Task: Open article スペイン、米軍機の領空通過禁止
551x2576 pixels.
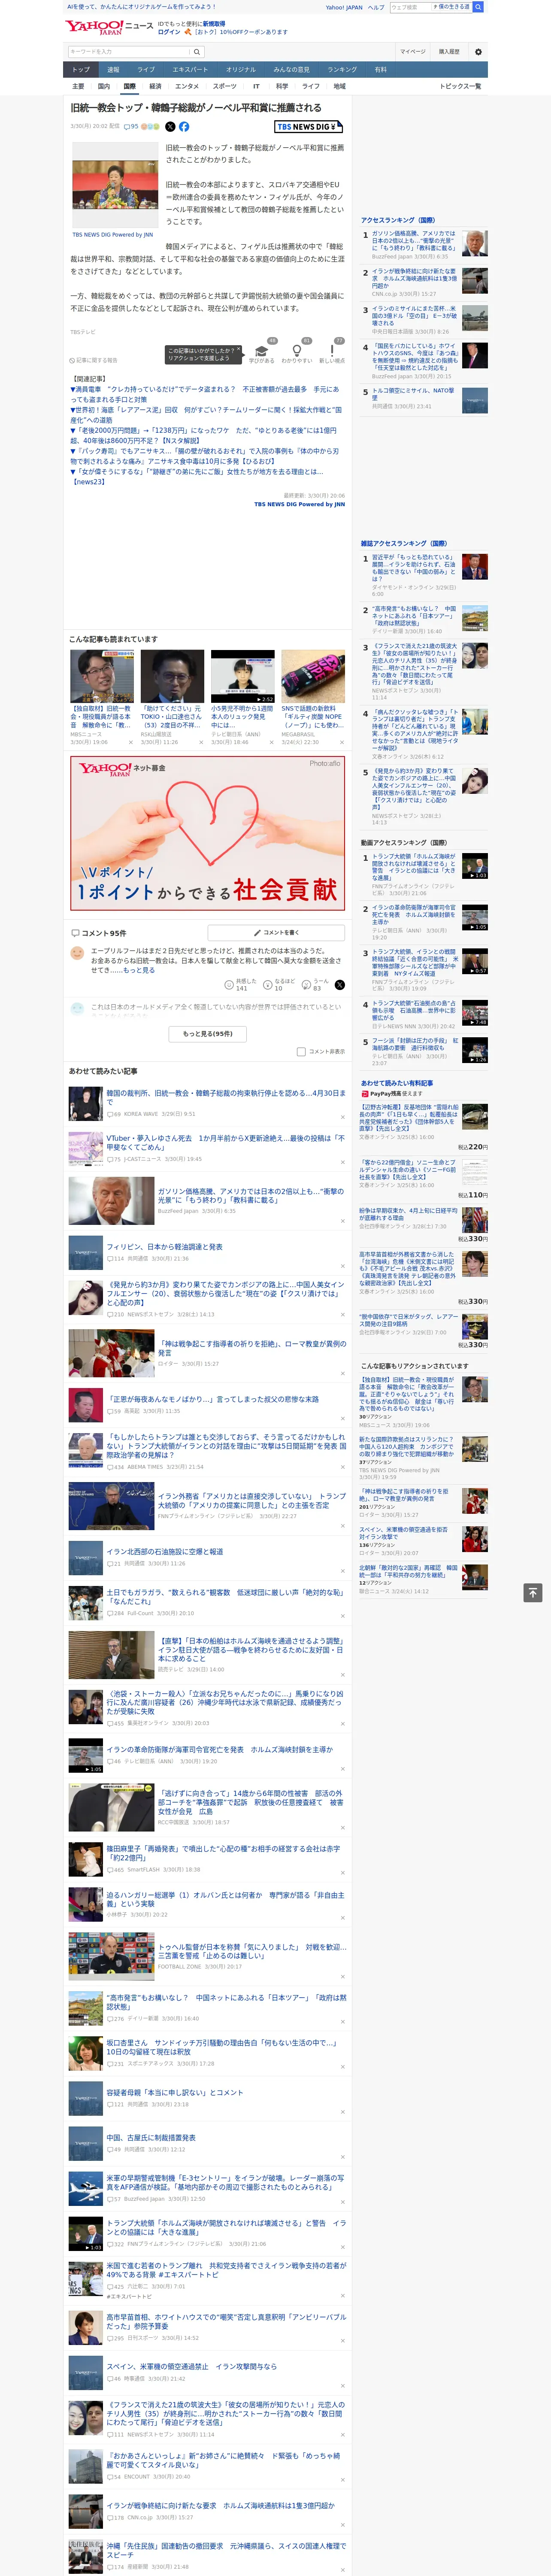Action: click(192, 2366)
